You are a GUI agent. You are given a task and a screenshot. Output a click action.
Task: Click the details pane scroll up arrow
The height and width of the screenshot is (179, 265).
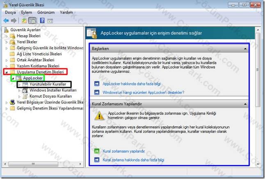tap(258, 30)
